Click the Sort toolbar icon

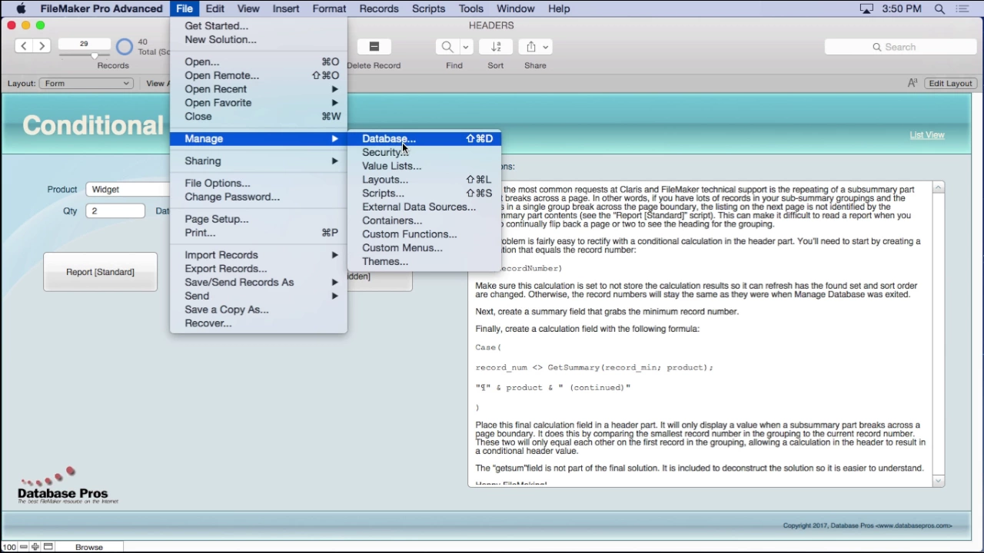point(496,47)
